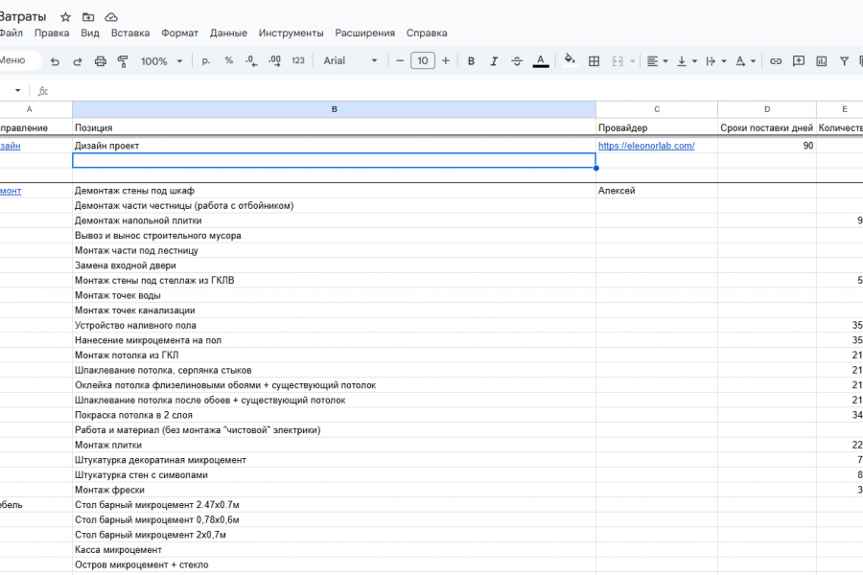Viewport: 863px width, 575px height.
Task: Add a comment to the cell
Action: pos(799,61)
